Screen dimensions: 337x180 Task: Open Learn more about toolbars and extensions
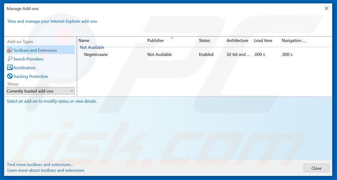(x=46, y=170)
